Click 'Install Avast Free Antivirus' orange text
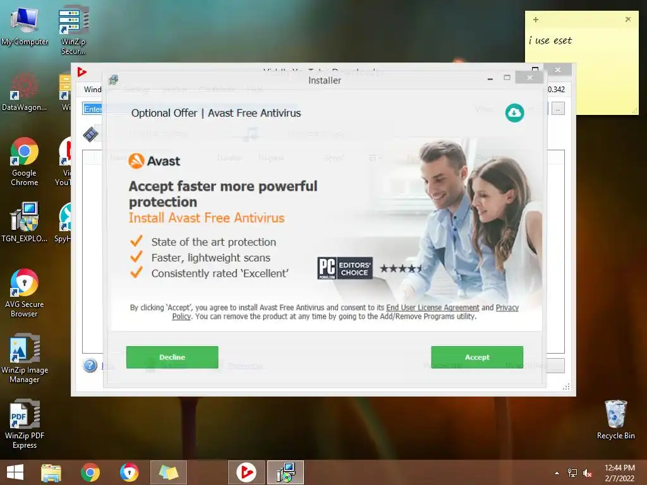The image size is (647, 485). pyautogui.click(x=207, y=217)
